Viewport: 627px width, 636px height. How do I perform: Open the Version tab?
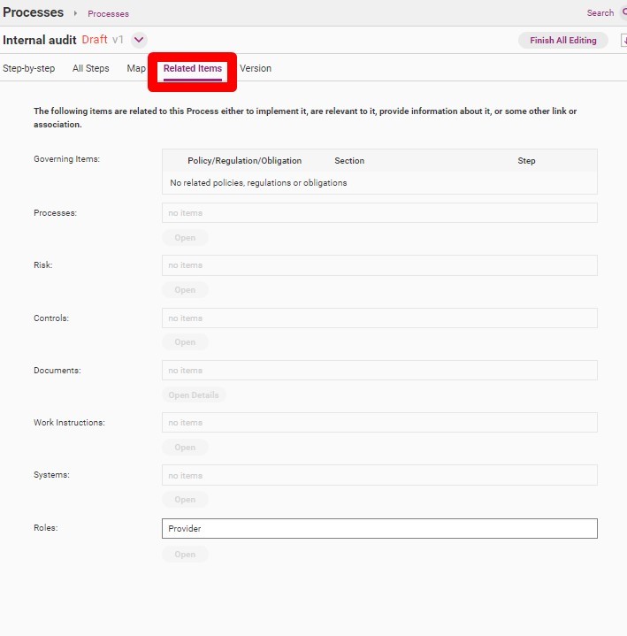(256, 68)
